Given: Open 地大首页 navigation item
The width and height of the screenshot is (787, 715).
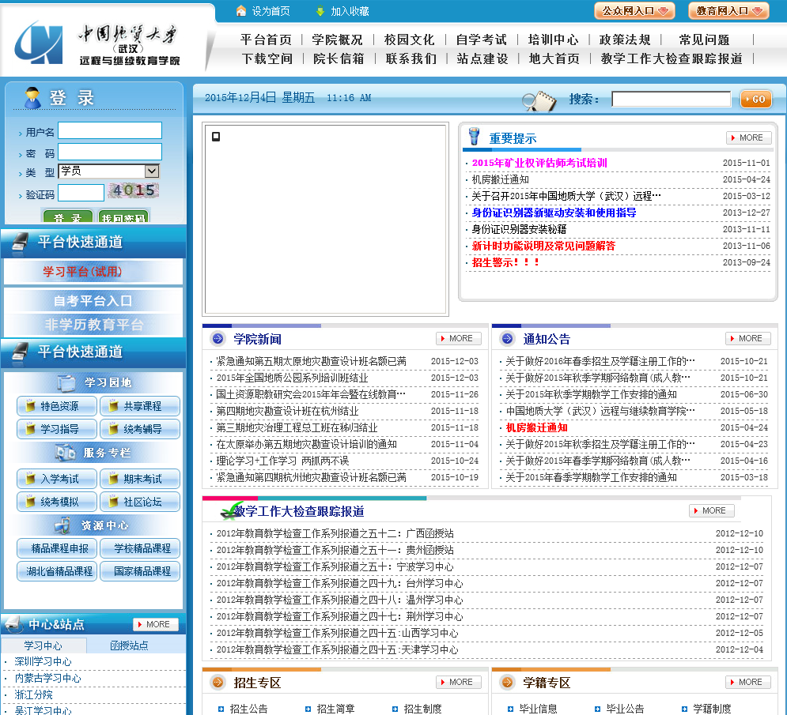Looking at the screenshot, I should pos(554,58).
